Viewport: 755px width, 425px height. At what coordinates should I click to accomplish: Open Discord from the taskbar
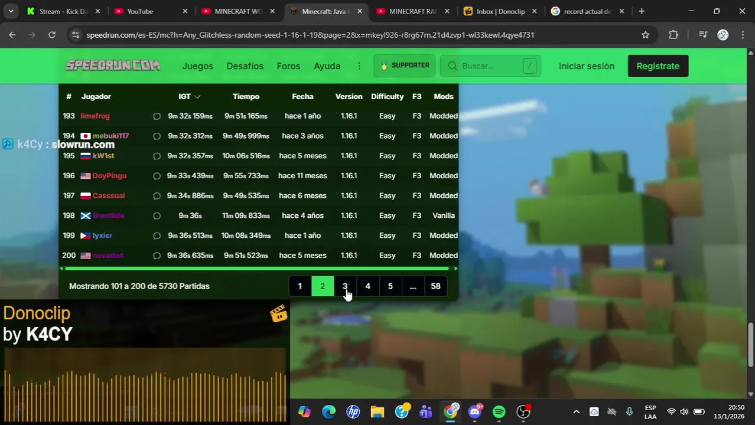[x=475, y=411]
